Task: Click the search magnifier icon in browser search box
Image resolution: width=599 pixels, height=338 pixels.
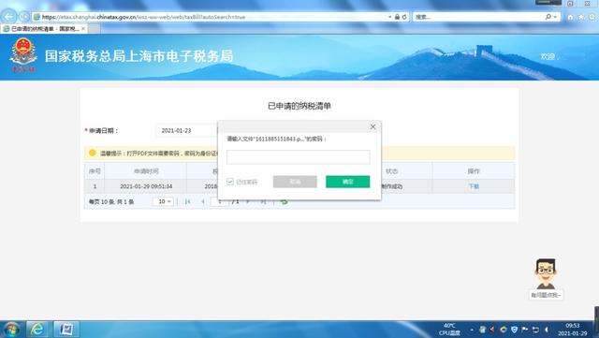Action: [x=548, y=17]
